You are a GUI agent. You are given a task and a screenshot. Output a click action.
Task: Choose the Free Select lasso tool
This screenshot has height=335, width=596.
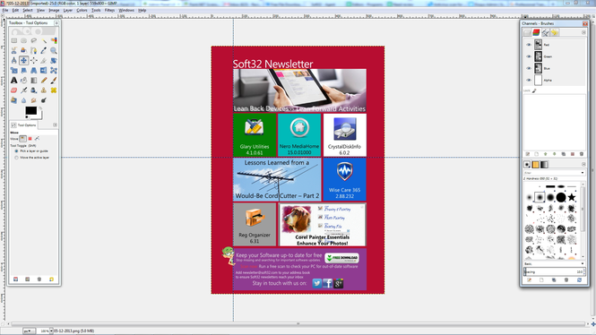[x=34, y=40]
